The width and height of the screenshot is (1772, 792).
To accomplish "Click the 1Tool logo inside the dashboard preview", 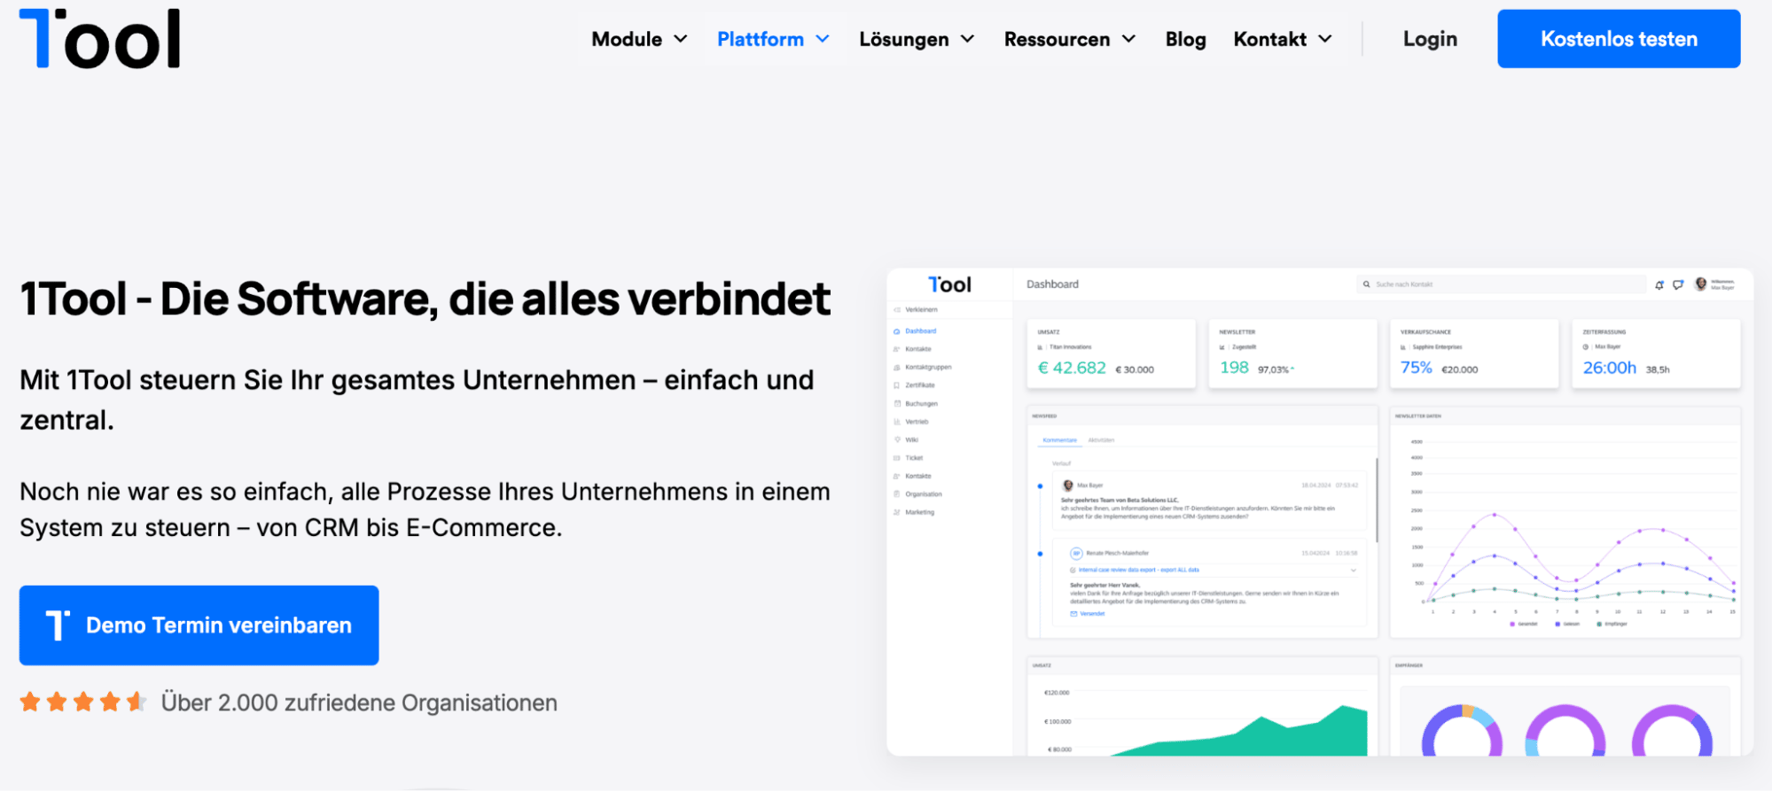I will coord(949,284).
